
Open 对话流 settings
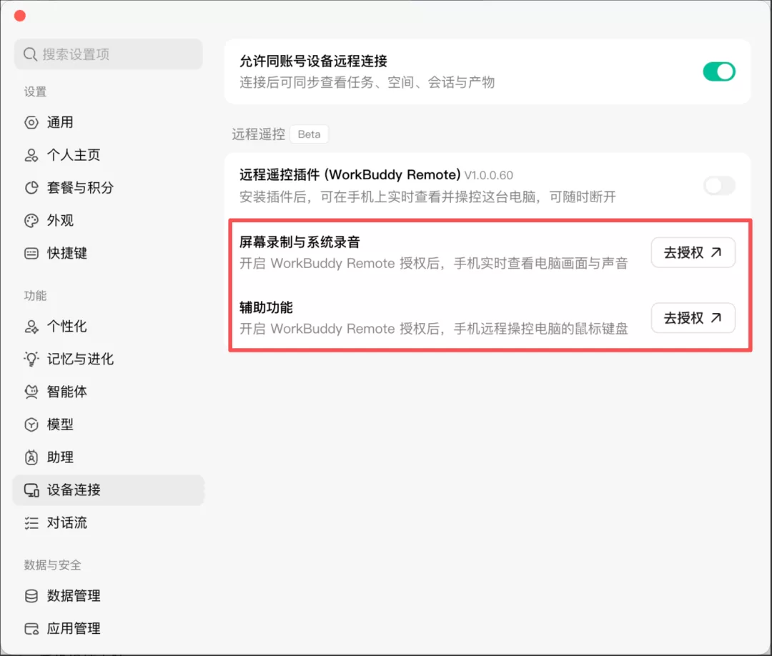109,522
